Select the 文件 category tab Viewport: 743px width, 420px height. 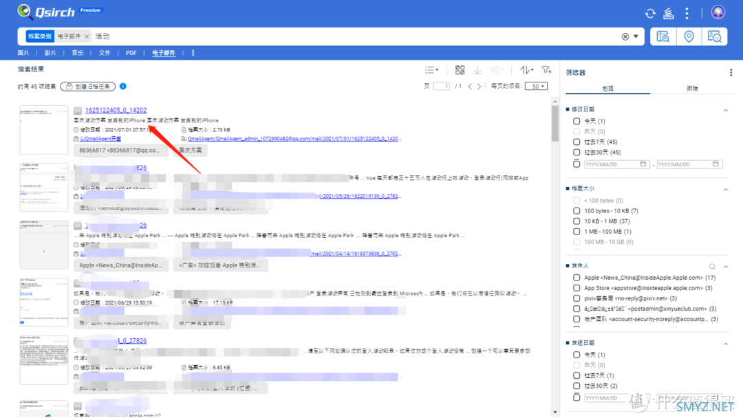point(105,53)
